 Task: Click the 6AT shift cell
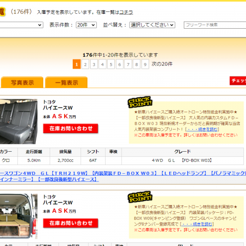point(93,160)
